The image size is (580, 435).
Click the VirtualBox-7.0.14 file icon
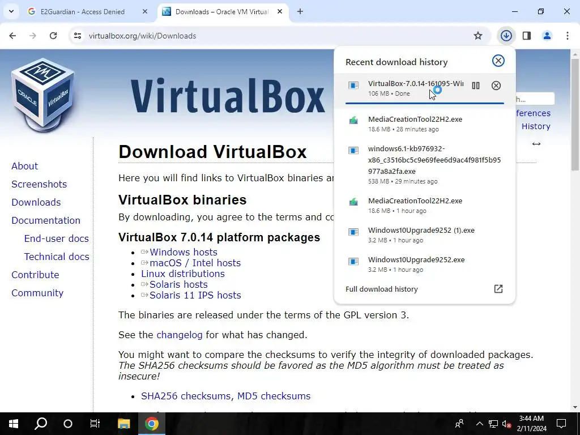point(353,86)
